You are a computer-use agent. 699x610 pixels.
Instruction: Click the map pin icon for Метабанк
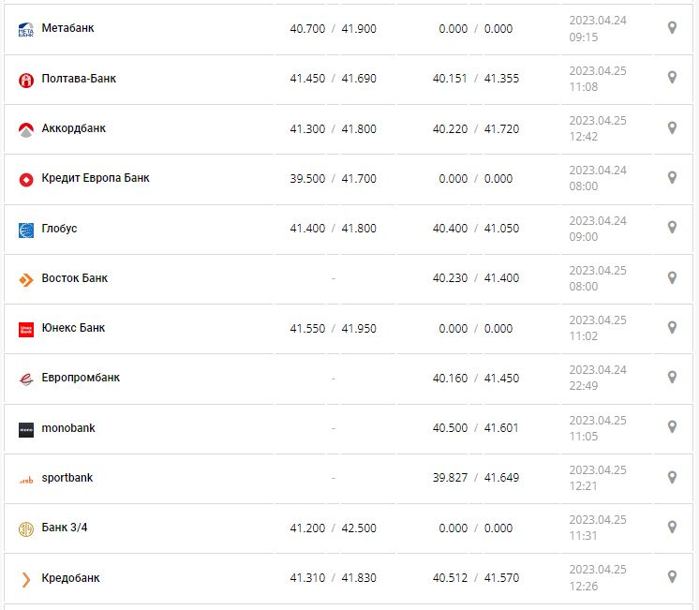click(672, 28)
